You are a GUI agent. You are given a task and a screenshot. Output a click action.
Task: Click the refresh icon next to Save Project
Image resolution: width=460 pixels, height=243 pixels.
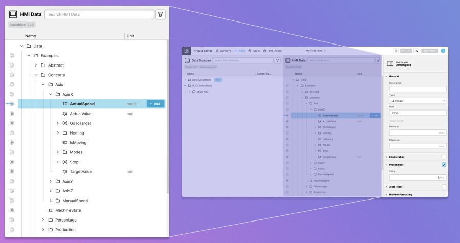pyautogui.click(x=417, y=51)
